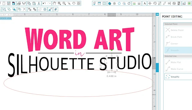Collapse the Point Editing panel with arrows
The height and width of the screenshot is (110, 192).
157,14
